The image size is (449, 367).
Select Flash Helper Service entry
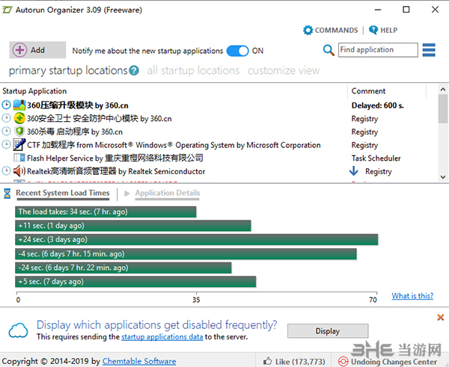click(115, 158)
